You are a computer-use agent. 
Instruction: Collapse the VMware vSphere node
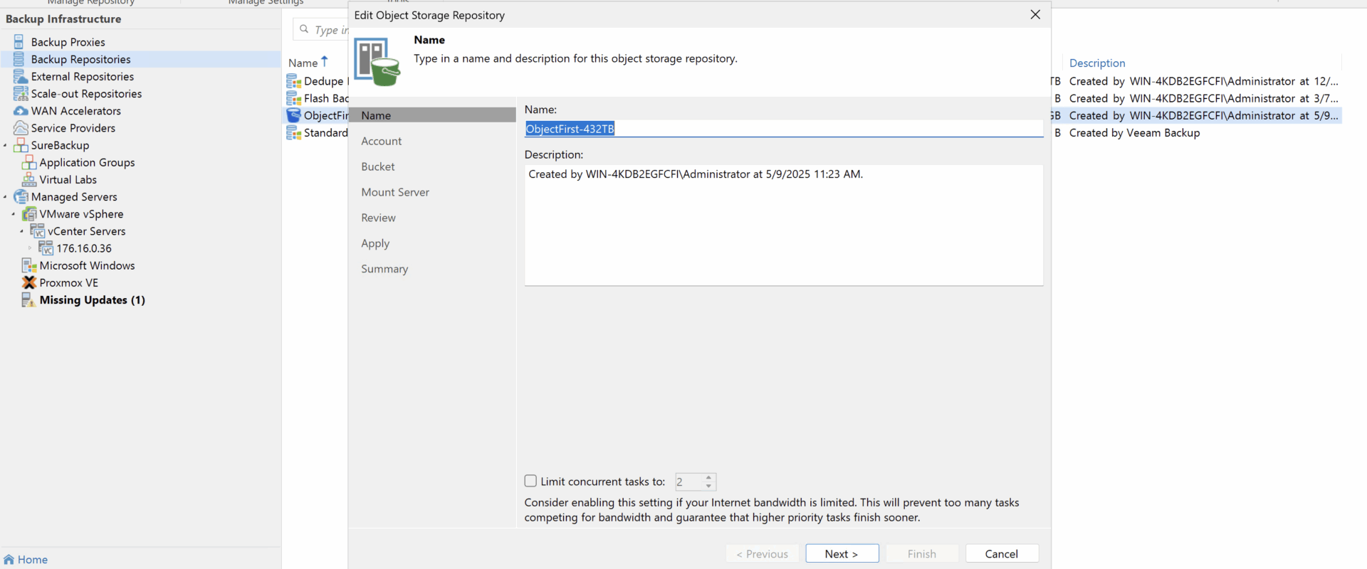click(x=14, y=214)
